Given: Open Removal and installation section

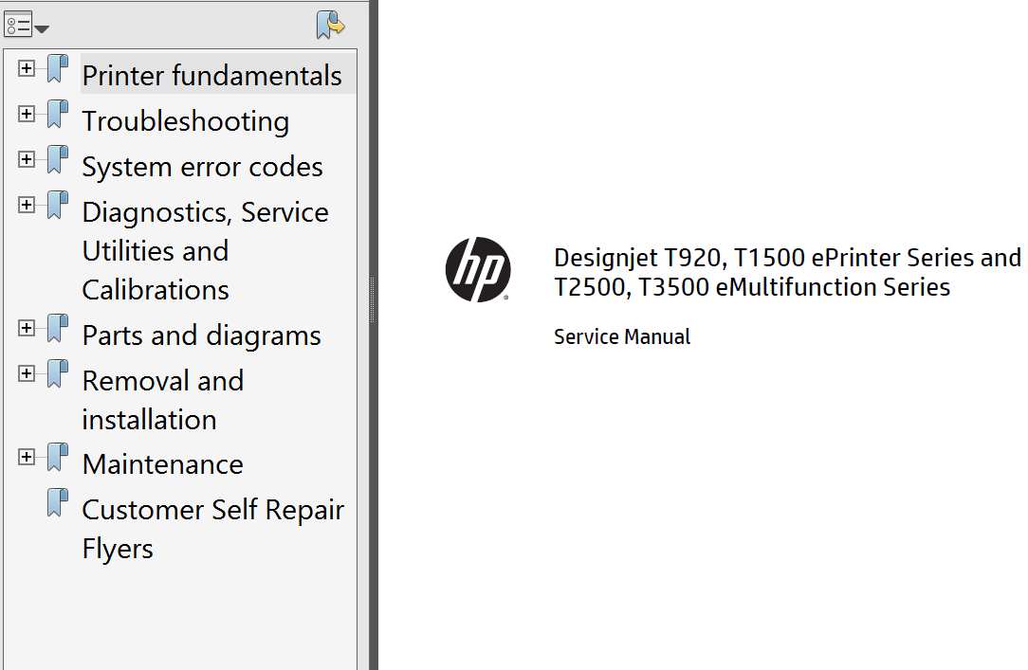Looking at the screenshot, I should click(x=162, y=400).
